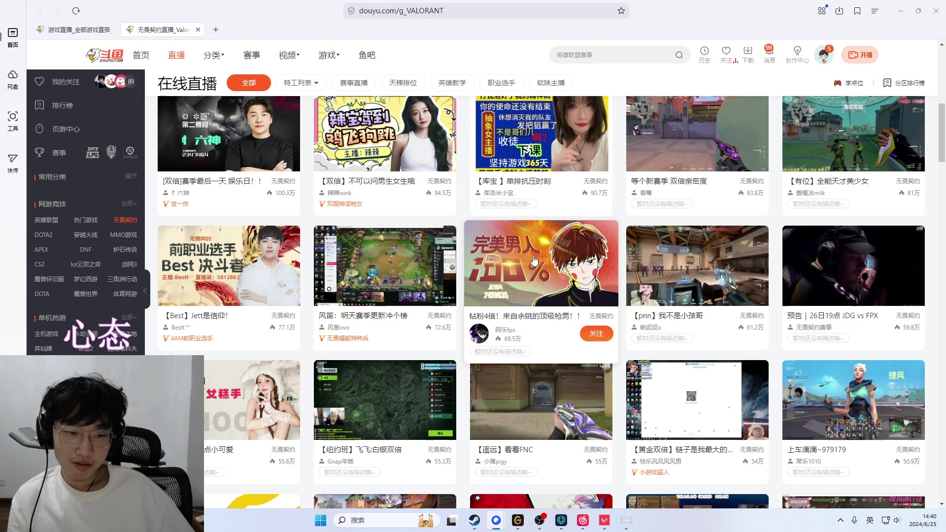Follow 阿乐fps with 关注 button
946x532 pixels.
click(596, 333)
